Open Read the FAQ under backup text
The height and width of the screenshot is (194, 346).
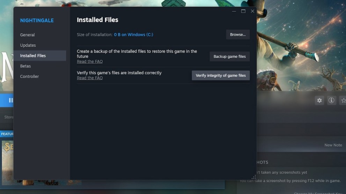point(90,62)
